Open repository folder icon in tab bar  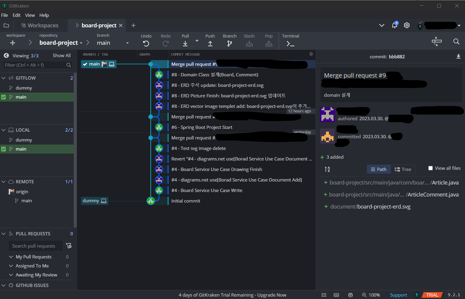tap(6, 25)
